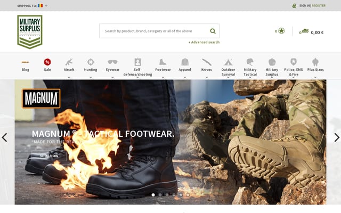The image size is (341, 213).
Task: Click the Plus Sizes category label
Action: [315, 70]
